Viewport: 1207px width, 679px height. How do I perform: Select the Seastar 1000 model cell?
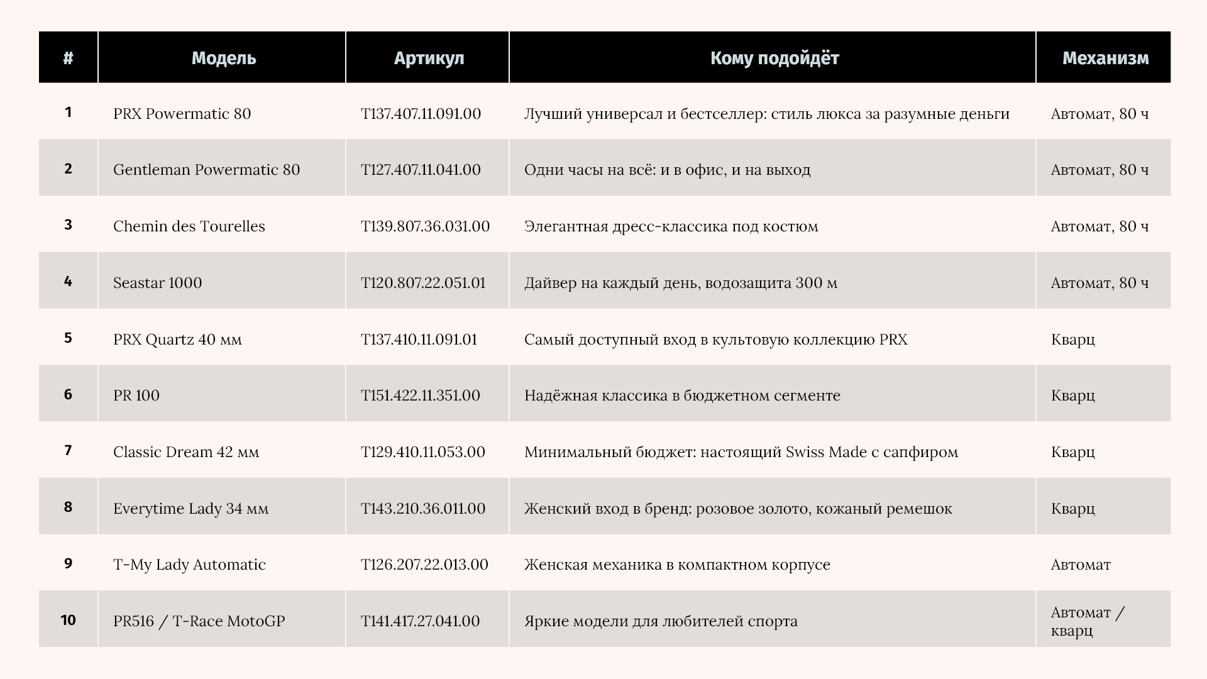(222, 281)
